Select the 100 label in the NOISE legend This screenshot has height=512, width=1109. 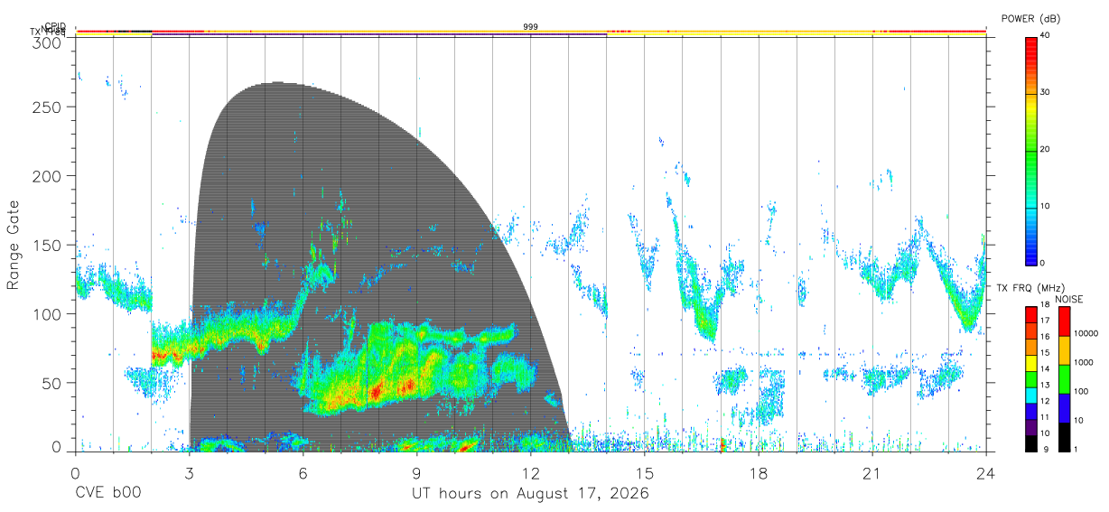tap(1082, 391)
